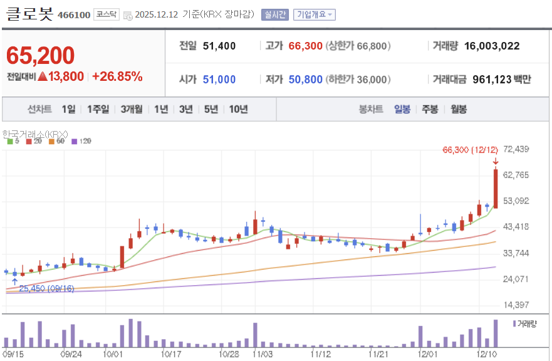The image size is (552, 361).
Task: Open the 기업개요 company overview dropdown
Action: (314, 14)
